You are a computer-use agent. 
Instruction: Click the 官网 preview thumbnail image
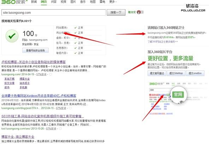tap(178, 98)
